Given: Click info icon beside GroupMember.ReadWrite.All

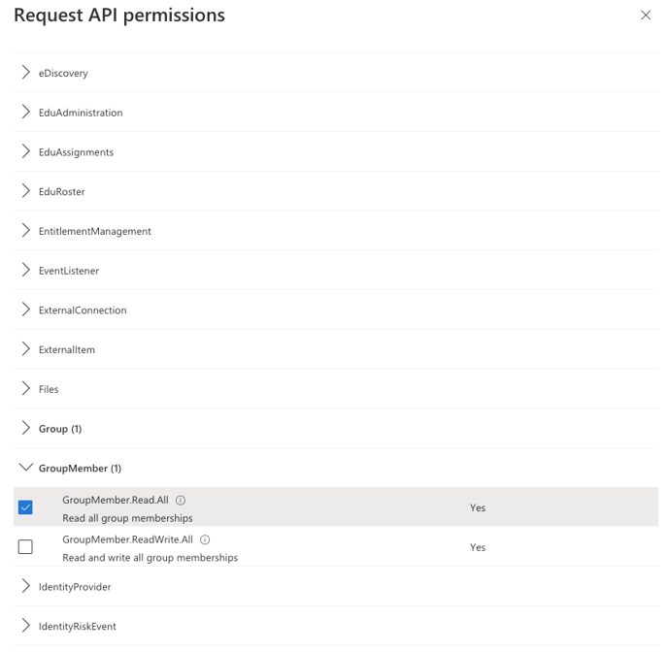Looking at the screenshot, I should [205, 540].
